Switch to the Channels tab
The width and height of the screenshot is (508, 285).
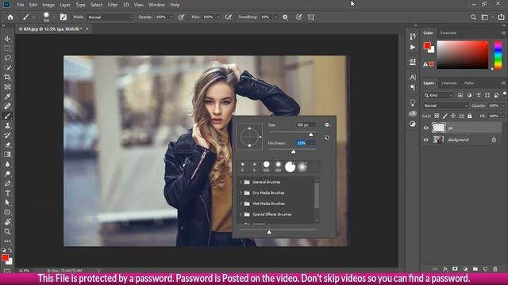point(449,83)
